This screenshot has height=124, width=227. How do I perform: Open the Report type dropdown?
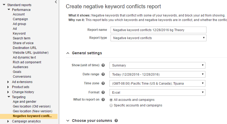click(158, 38)
